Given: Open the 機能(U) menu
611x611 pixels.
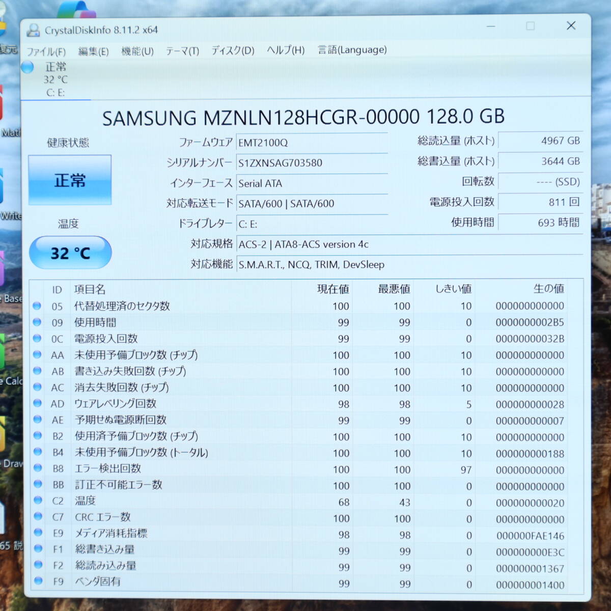Looking at the screenshot, I should 137,51.
